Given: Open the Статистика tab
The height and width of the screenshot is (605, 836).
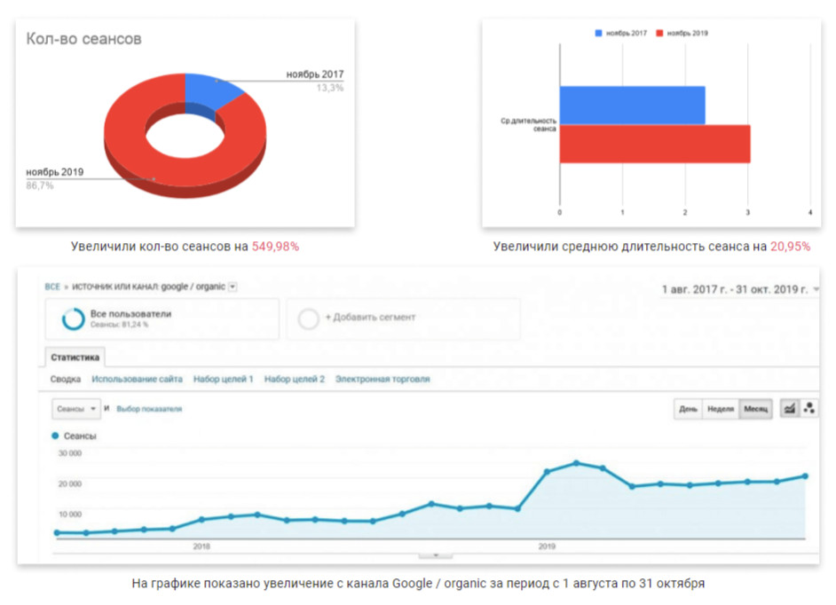Looking at the screenshot, I should 75,357.
